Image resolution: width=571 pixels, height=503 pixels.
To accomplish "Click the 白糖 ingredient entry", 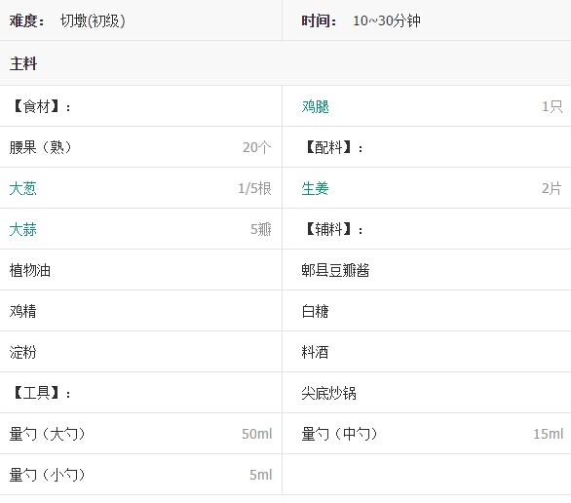I will click(315, 311).
